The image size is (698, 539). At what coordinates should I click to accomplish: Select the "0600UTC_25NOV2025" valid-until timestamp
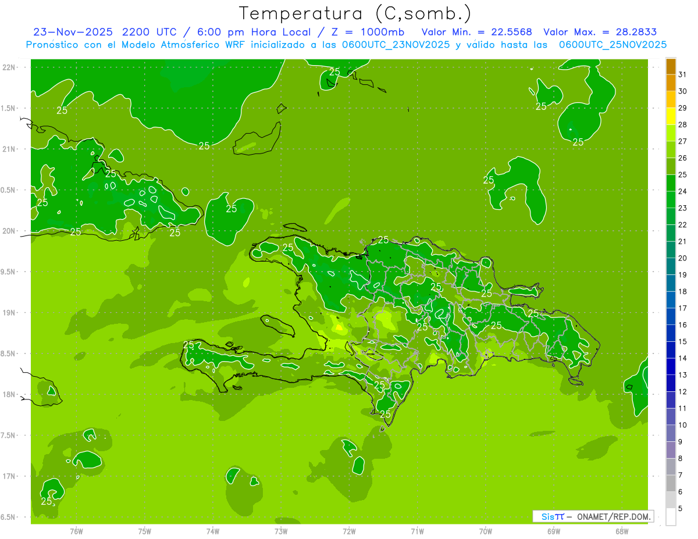pyautogui.click(x=612, y=45)
